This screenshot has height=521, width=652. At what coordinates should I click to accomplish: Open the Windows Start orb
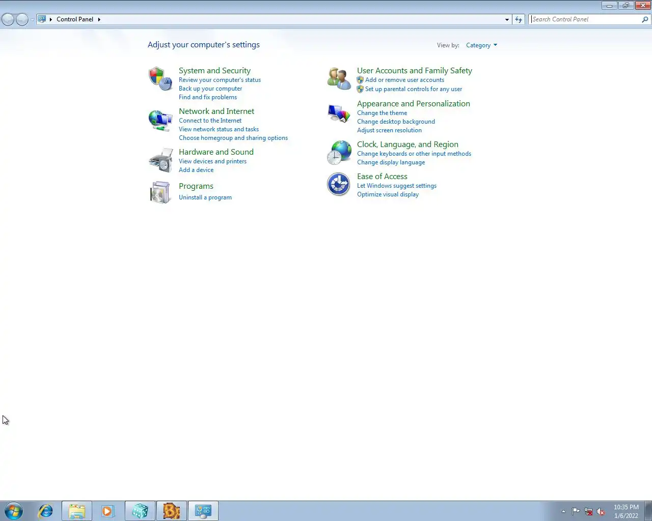coord(14,511)
